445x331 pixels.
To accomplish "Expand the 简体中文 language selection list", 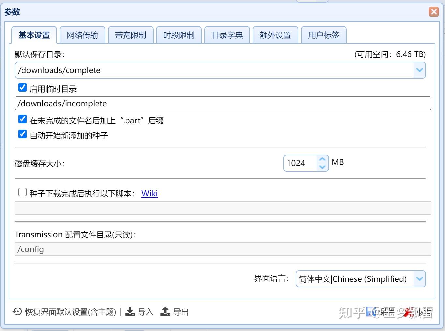I will [419, 279].
